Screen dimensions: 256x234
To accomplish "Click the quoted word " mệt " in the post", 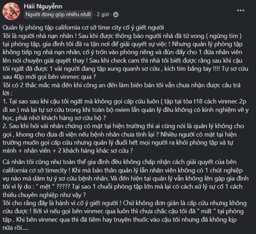I will [x=45, y=186].
